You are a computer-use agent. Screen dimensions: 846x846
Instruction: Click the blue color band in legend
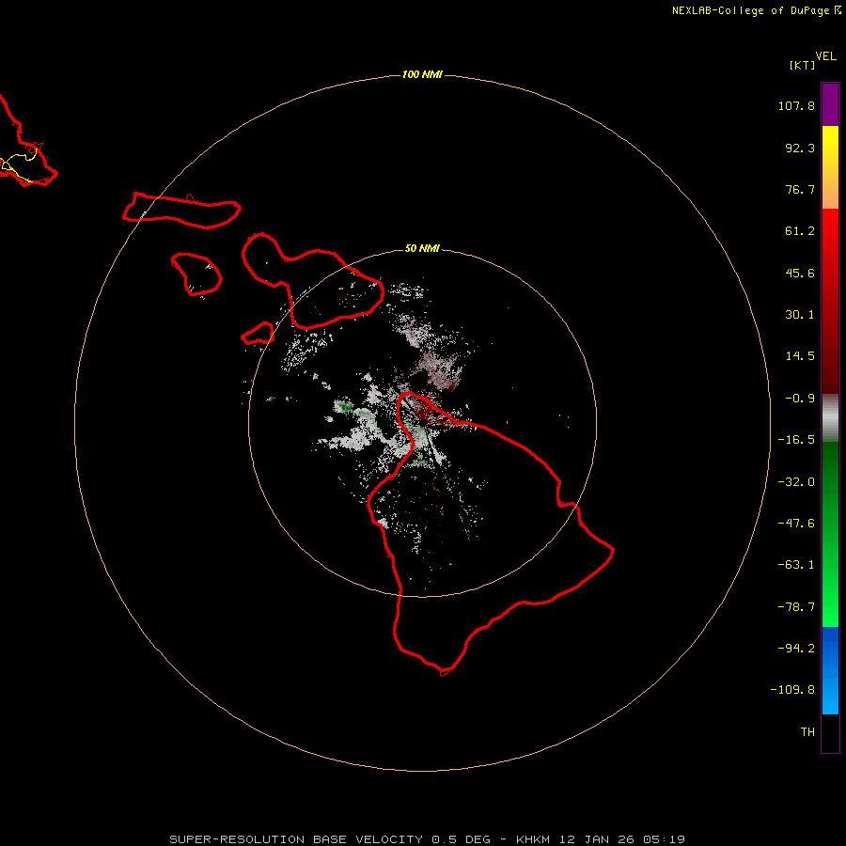click(830, 670)
